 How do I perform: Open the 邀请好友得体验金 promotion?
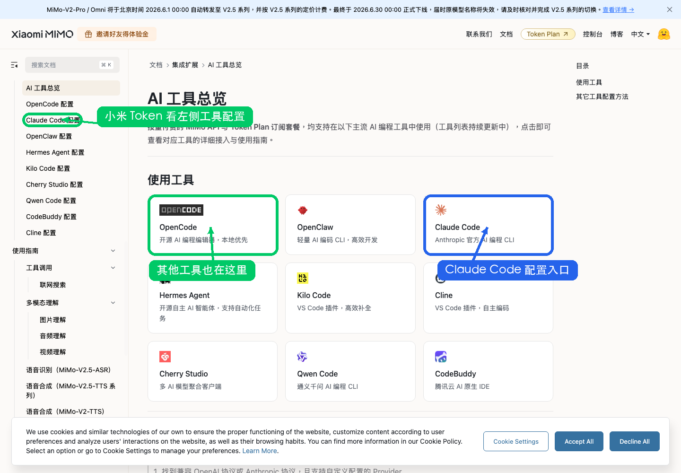(117, 34)
